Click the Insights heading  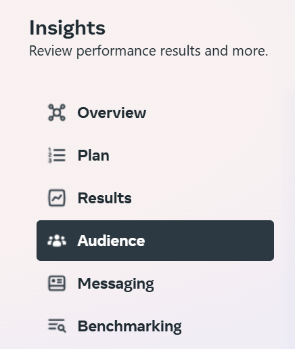[x=67, y=28]
